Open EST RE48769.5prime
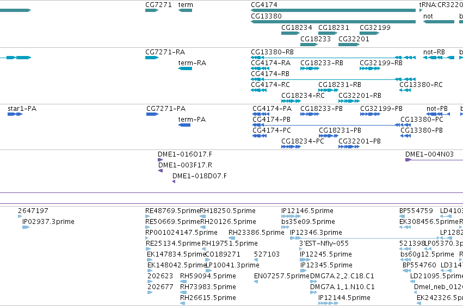This screenshot has width=463, height=306. (172, 211)
